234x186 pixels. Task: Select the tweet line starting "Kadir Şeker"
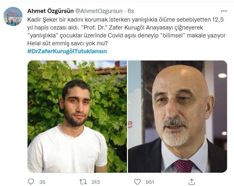tap(125, 20)
